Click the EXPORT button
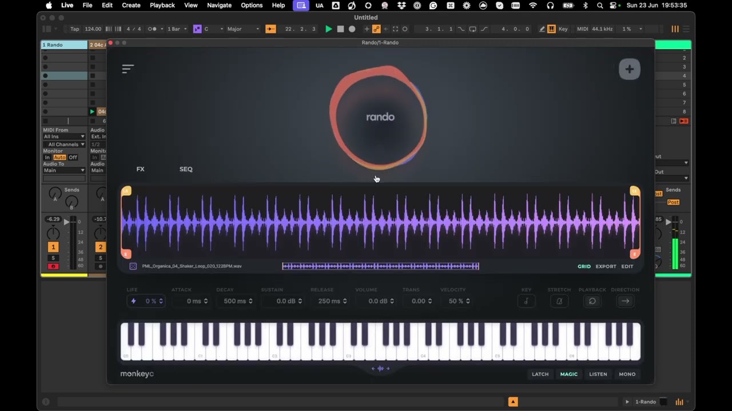The height and width of the screenshot is (411, 732). 606,267
